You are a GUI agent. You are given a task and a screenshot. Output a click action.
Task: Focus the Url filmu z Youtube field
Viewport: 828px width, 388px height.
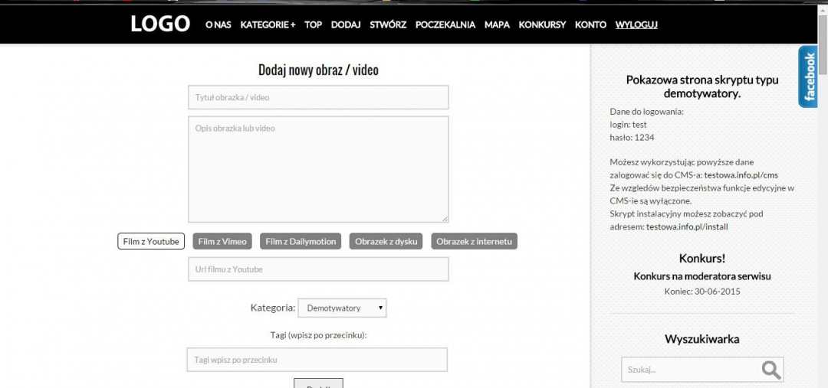click(x=318, y=269)
